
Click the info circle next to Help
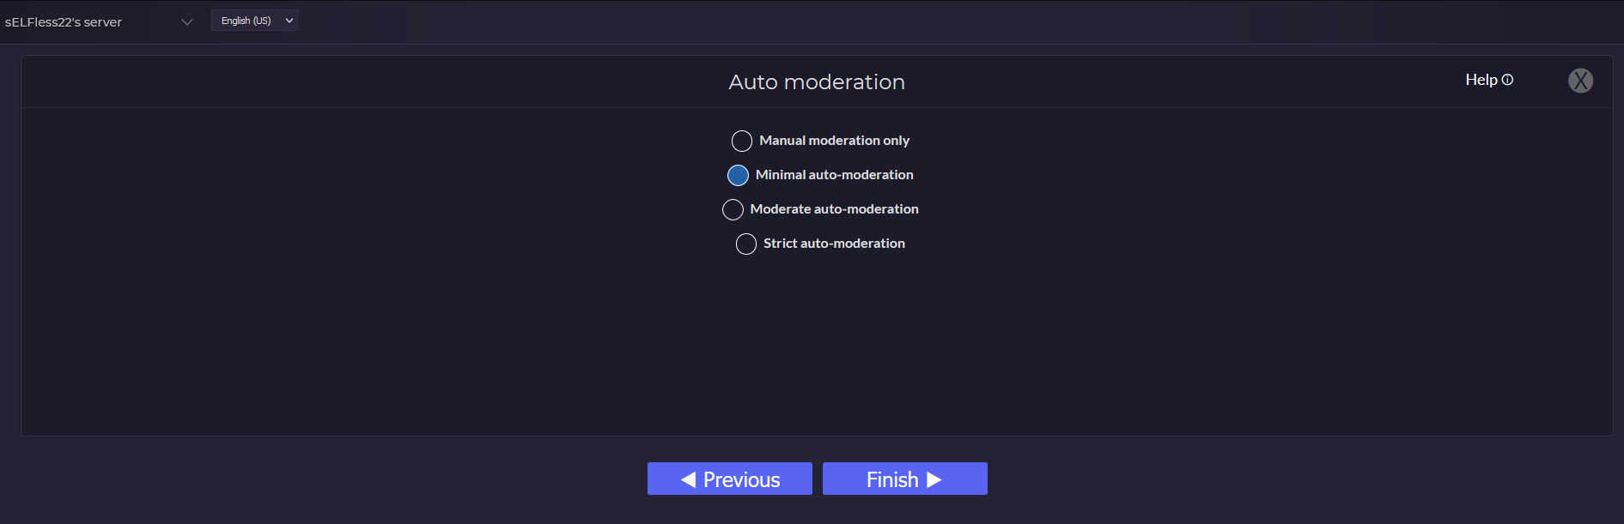pos(1506,79)
